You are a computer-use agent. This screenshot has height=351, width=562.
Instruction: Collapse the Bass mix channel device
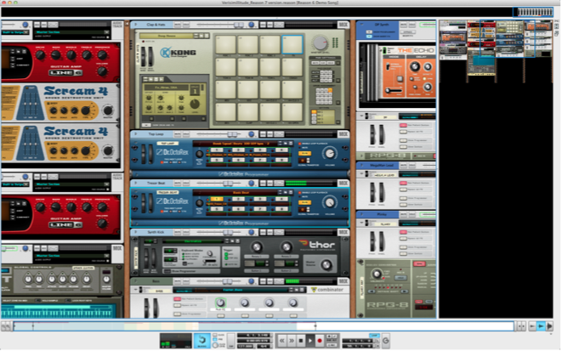pyautogui.click(x=136, y=281)
